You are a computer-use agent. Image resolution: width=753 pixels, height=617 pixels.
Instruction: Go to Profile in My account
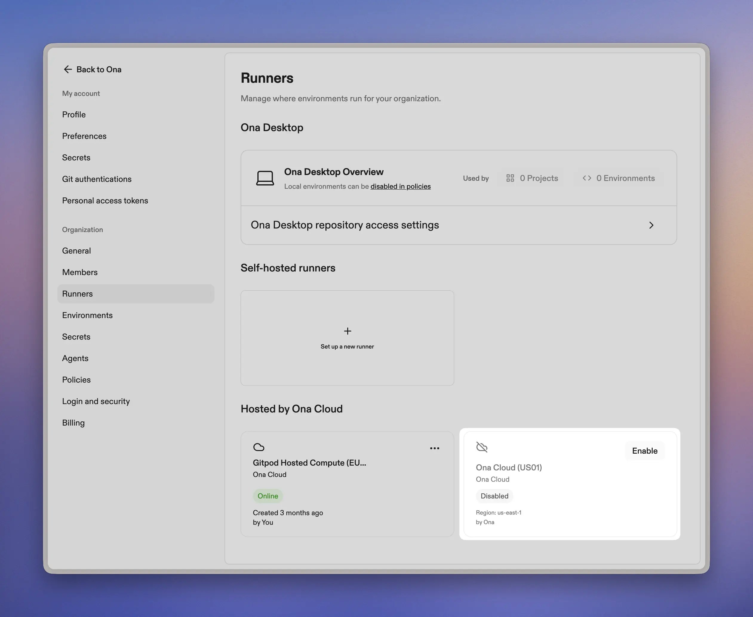74,114
